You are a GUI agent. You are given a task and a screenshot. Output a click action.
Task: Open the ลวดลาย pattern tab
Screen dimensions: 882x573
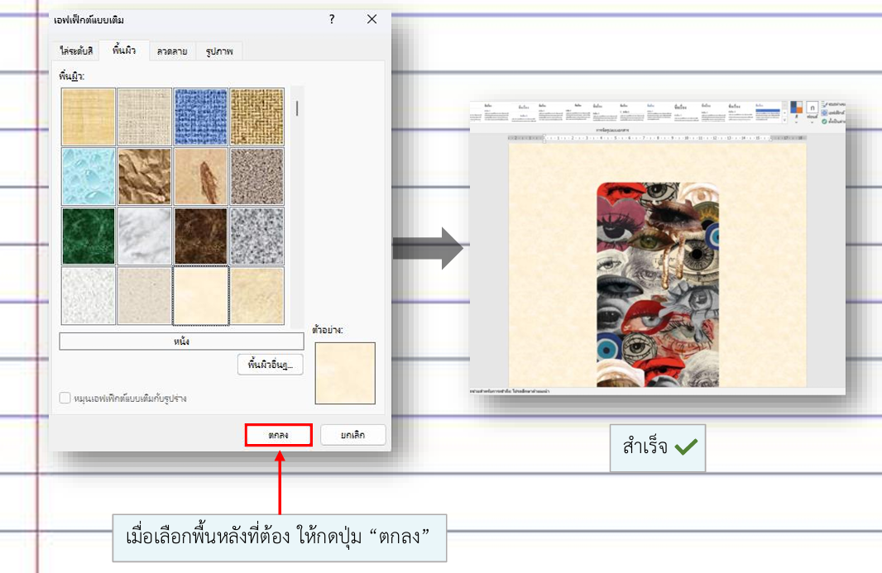(x=172, y=51)
